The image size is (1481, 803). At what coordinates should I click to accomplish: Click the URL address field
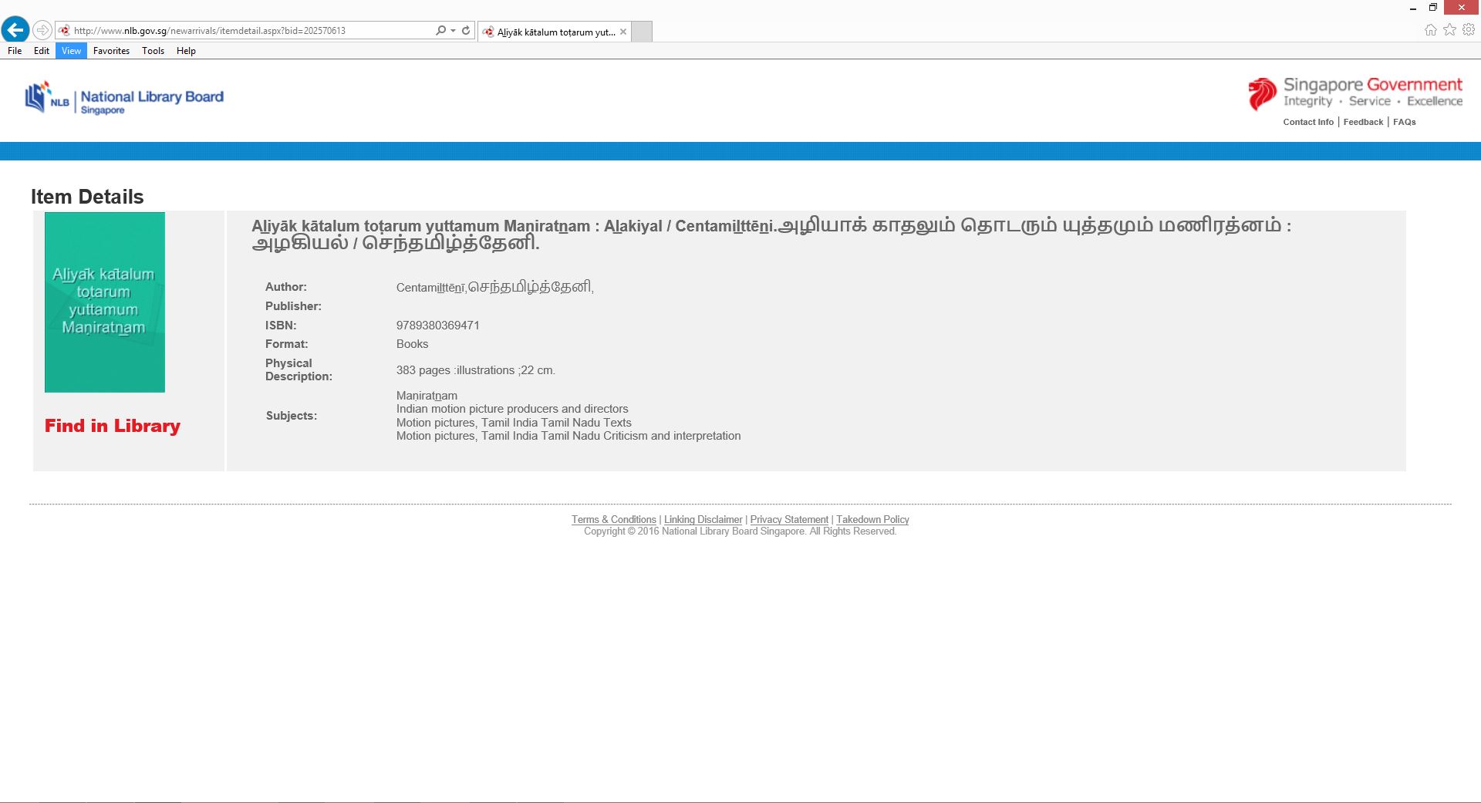pyautogui.click(x=247, y=31)
